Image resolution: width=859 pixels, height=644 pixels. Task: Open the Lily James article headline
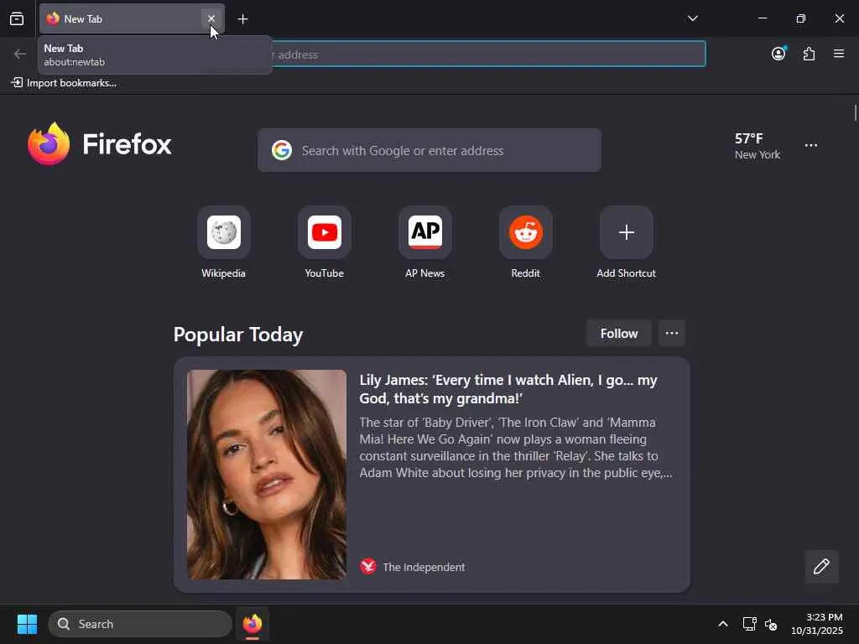click(x=508, y=389)
